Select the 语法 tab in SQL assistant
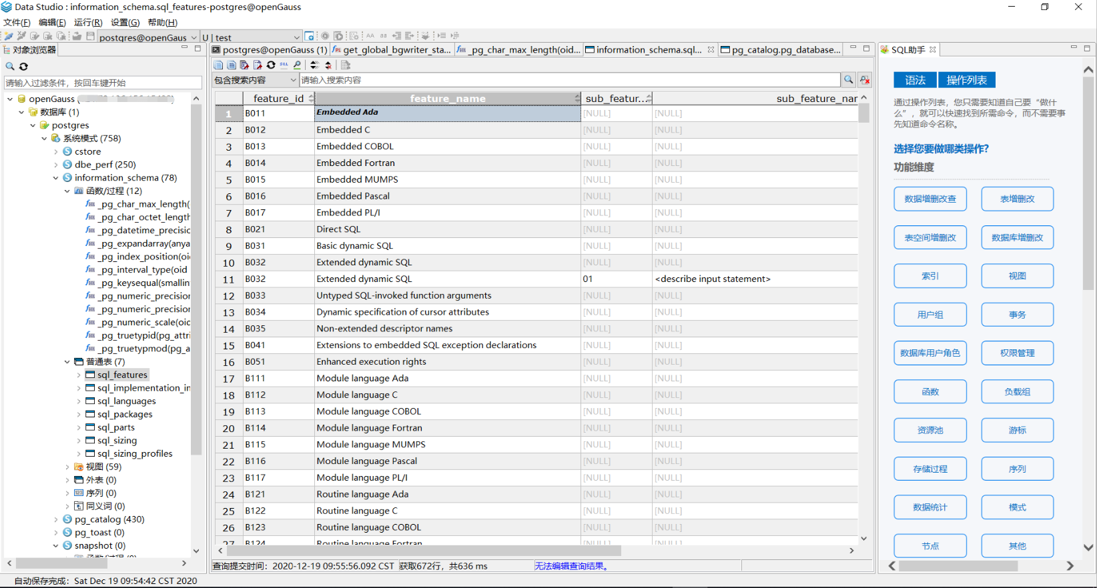The height and width of the screenshot is (588, 1097). click(x=915, y=80)
